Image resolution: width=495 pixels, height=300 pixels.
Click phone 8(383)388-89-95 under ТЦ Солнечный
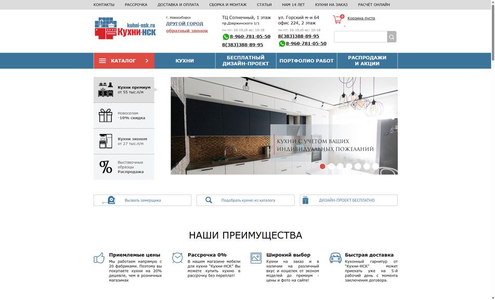[242, 45]
